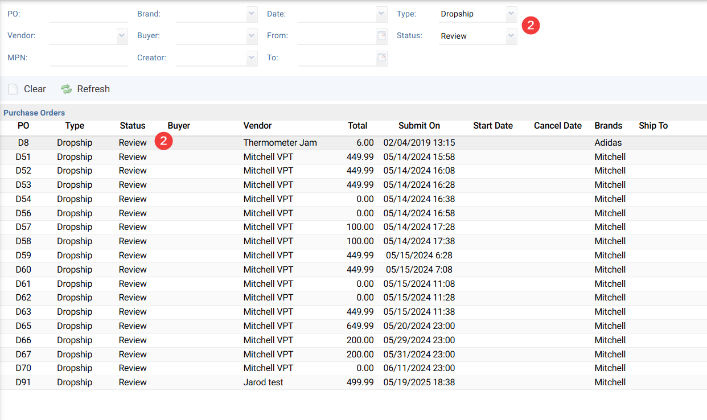The image size is (707, 420).
Task: Click the Clear icon in the toolbar
Action: click(13, 89)
